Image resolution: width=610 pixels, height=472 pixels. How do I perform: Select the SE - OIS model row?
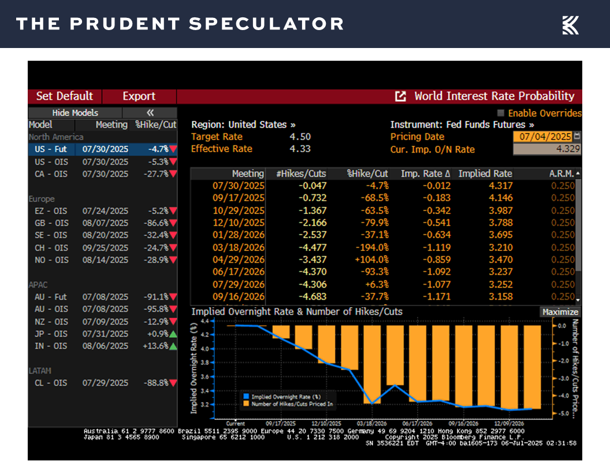(x=103, y=235)
